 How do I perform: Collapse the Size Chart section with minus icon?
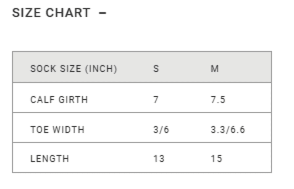102,13
